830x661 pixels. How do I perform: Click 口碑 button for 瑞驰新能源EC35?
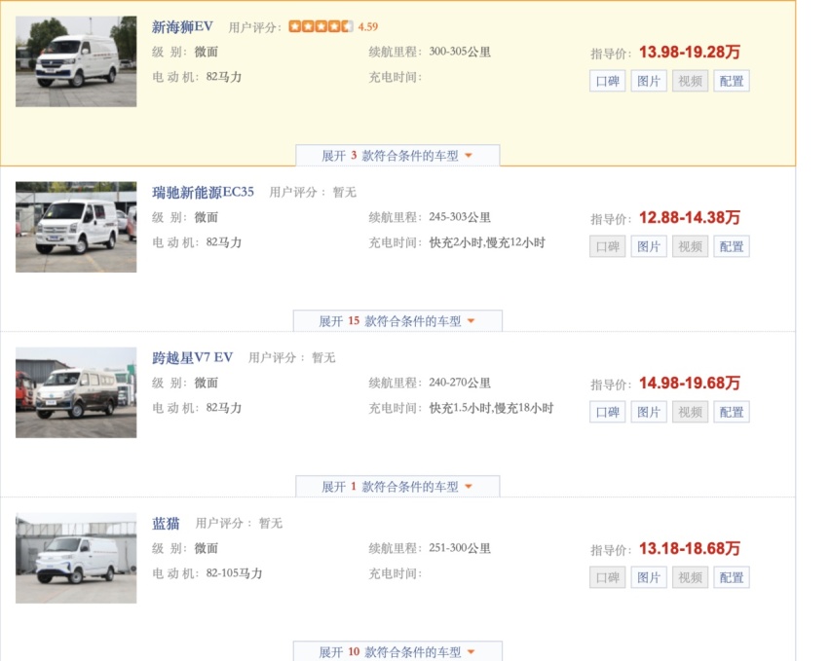coord(607,246)
